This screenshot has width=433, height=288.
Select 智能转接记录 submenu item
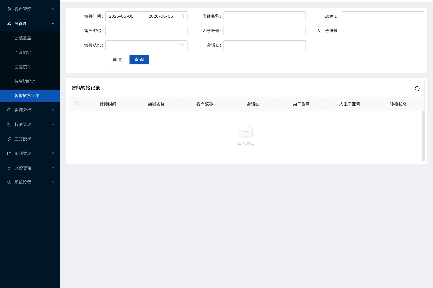coord(30,96)
